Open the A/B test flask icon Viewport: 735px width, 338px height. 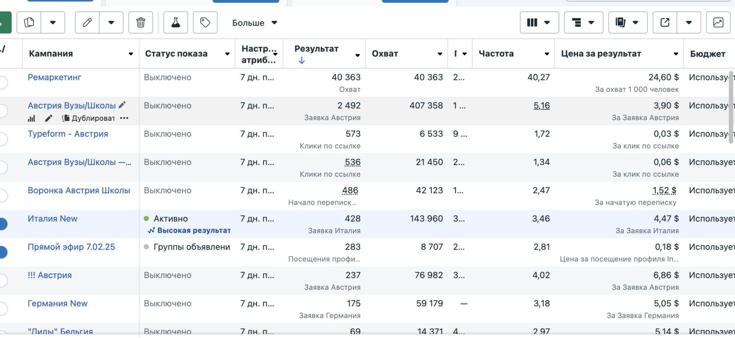click(x=175, y=22)
